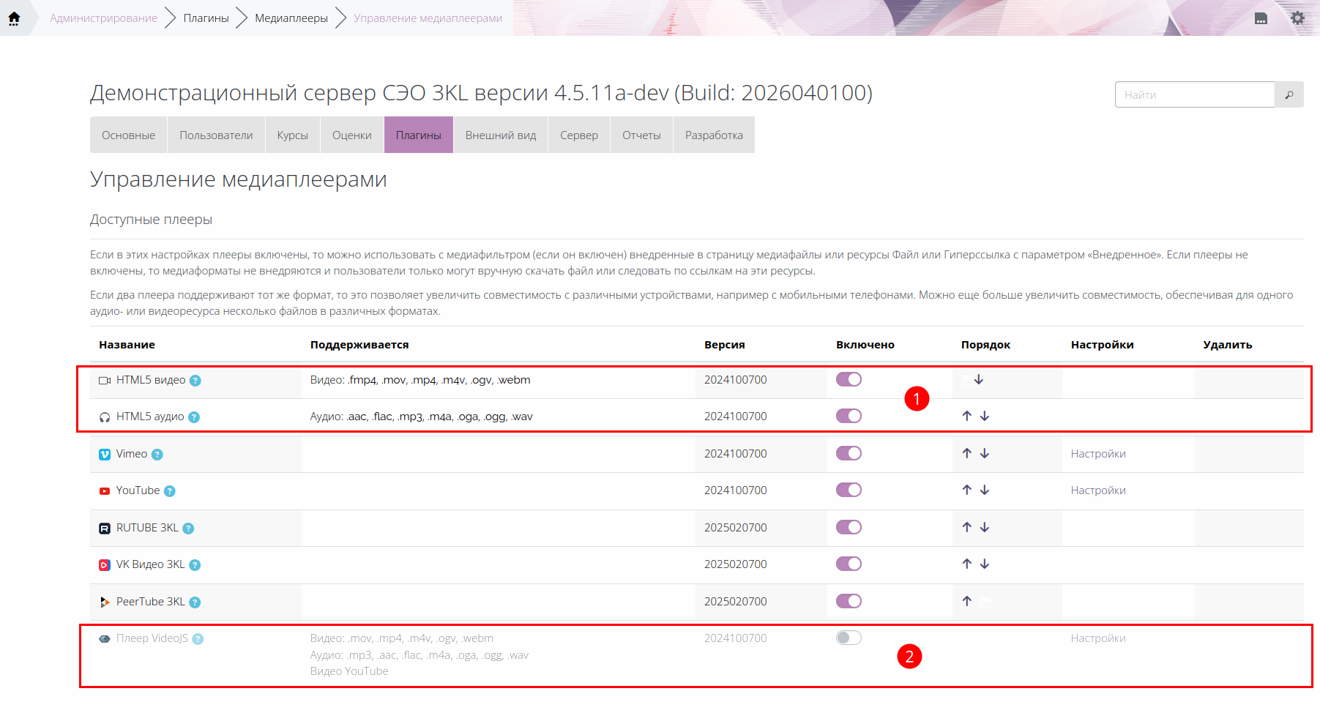Click the Найти search field

(x=1194, y=94)
